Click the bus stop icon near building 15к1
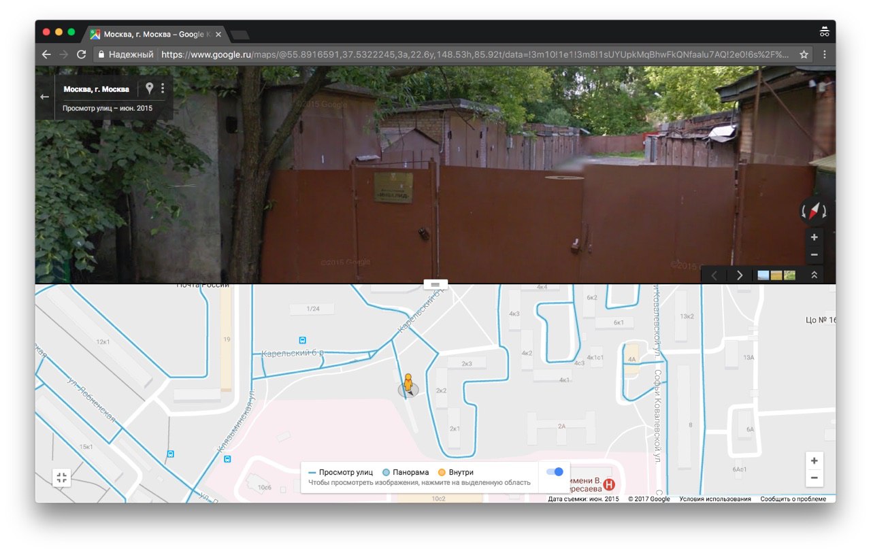871x553 pixels. click(x=171, y=454)
